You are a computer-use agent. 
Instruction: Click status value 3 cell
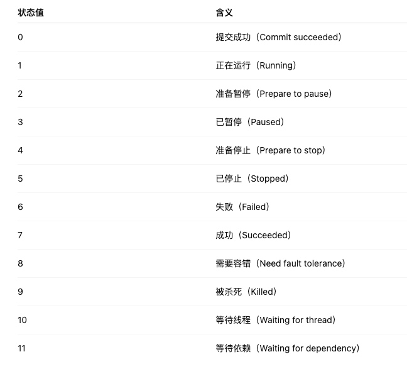20,122
